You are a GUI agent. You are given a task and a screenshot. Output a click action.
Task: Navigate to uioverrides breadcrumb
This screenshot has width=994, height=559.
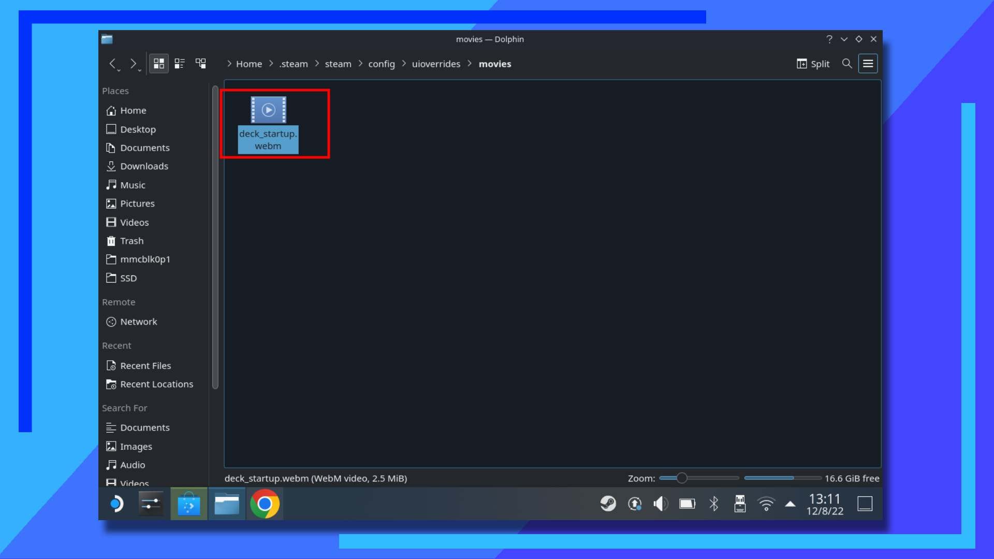436,64
